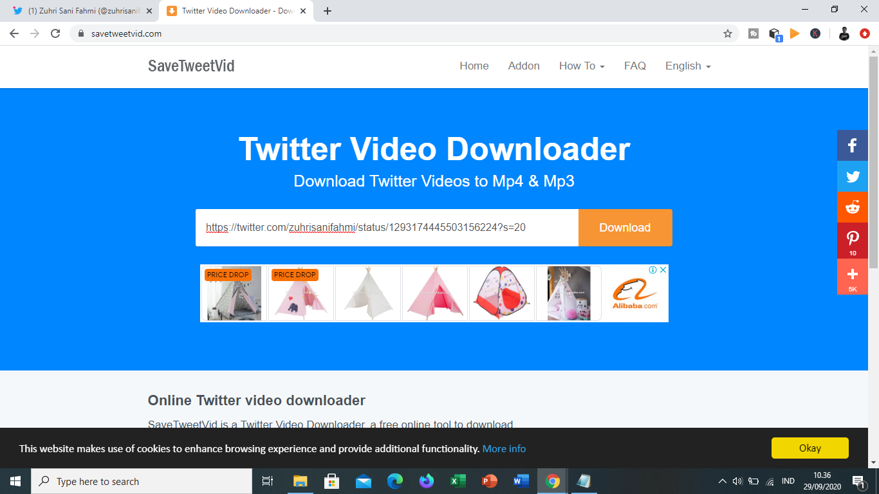Open taskbar clock showing 10.36
Image resolution: width=879 pixels, height=494 pixels.
(x=822, y=481)
